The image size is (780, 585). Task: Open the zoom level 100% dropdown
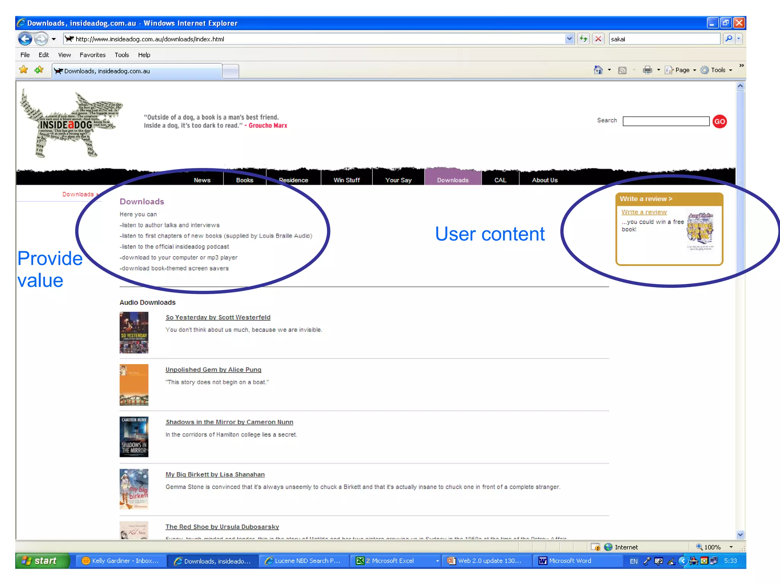[731, 547]
